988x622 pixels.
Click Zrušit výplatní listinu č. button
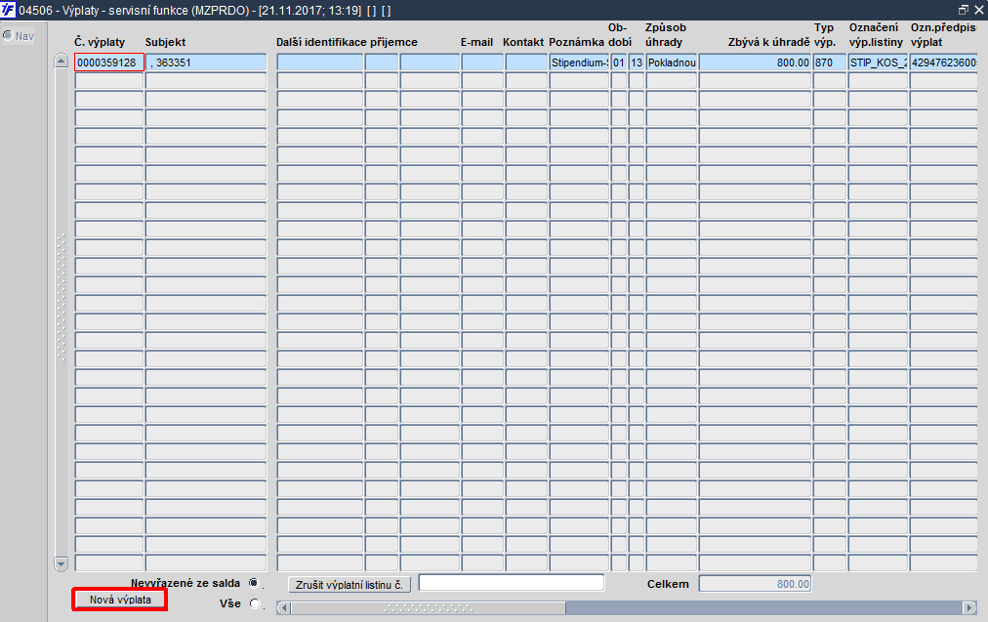coord(350,585)
